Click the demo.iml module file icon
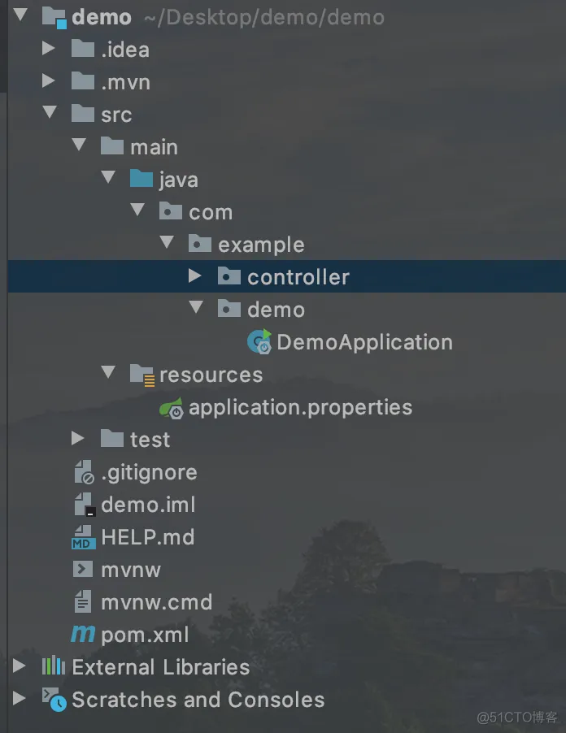This screenshot has width=566, height=733. [84, 505]
